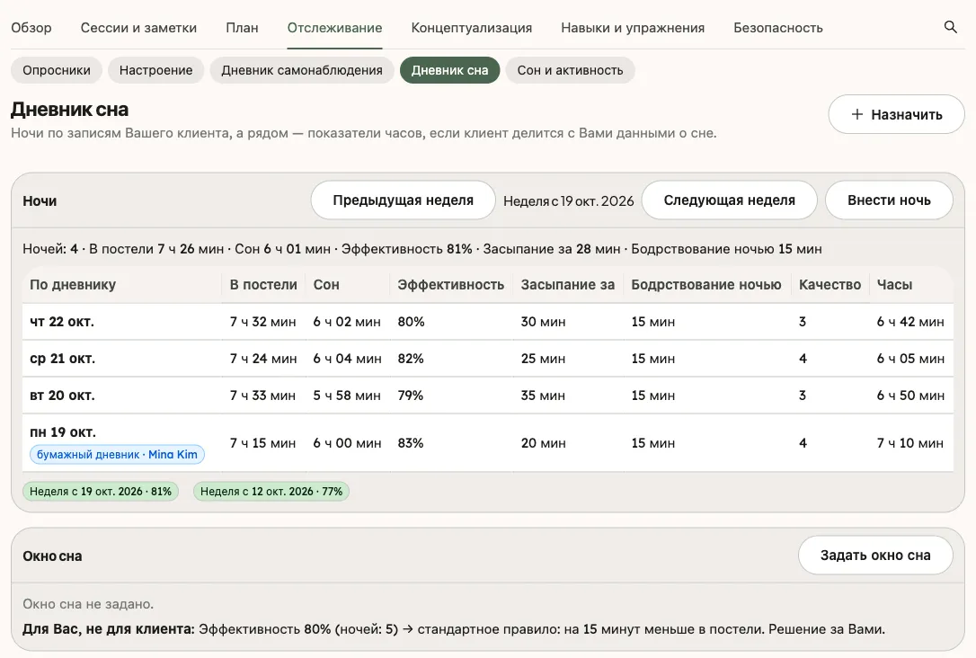This screenshot has height=658, width=976.
Task: Open Дневник самонаблюдения section
Action: tap(302, 70)
